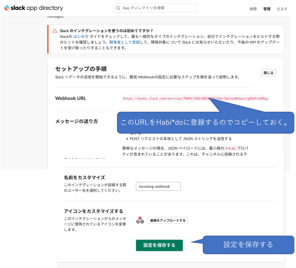Click the テキスト code property label
Screen dimensions: 296x268
click(x=230, y=148)
